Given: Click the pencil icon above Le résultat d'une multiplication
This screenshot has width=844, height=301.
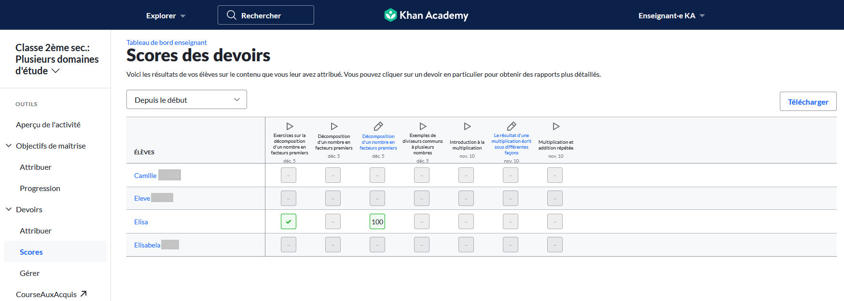Looking at the screenshot, I should (x=512, y=126).
